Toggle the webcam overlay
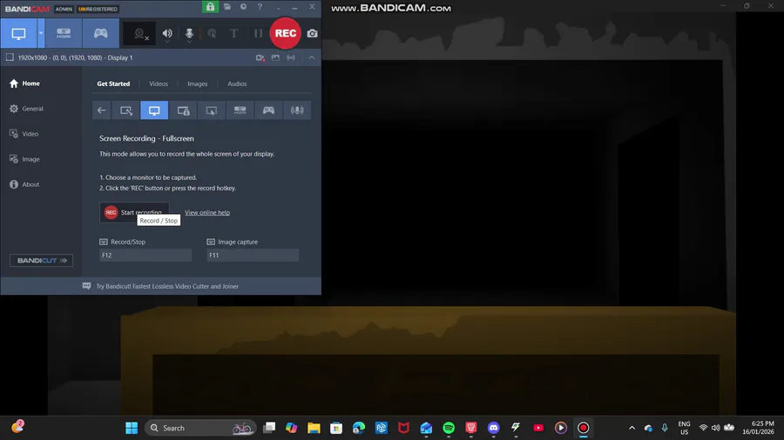The height and width of the screenshot is (440, 784). (x=141, y=33)
